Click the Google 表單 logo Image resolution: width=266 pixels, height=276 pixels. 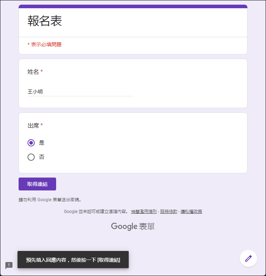133,226
